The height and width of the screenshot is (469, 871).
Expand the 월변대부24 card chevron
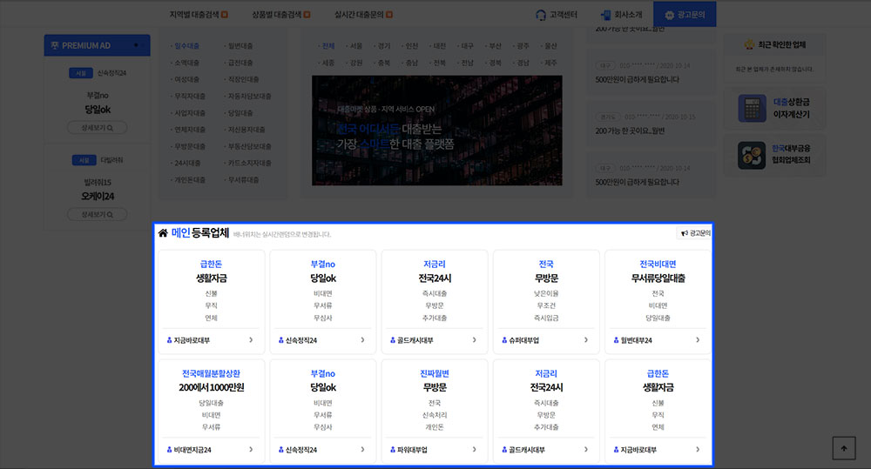[698, 340]
